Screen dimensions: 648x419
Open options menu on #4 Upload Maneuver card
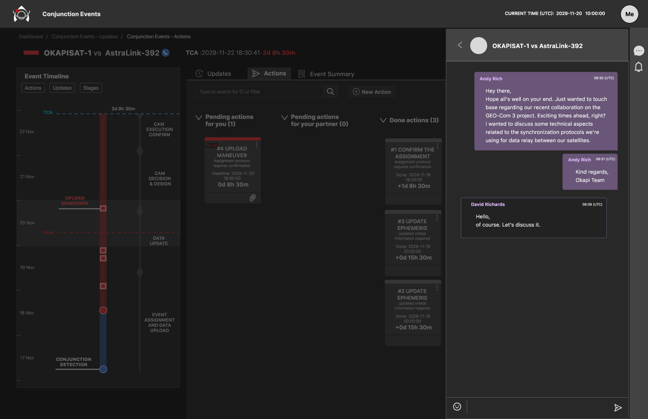pyautogui.click(x=256, y=145)
